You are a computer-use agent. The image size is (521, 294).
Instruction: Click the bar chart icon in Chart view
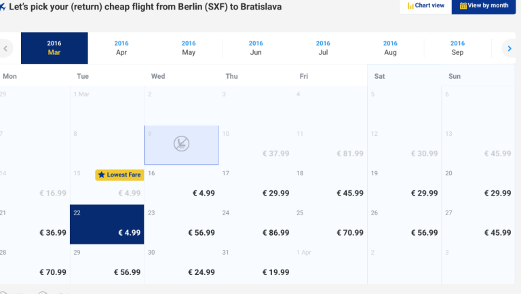410,5
